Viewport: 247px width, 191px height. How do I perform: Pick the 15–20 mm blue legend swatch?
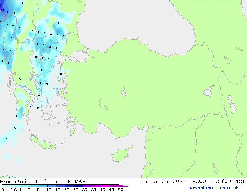[60, 186]
